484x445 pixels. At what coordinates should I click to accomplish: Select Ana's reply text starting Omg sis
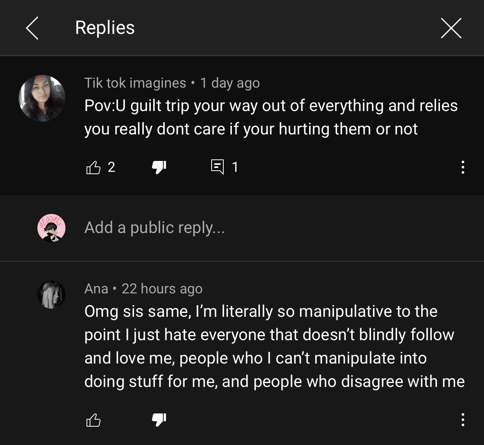[x=274, y=346]
